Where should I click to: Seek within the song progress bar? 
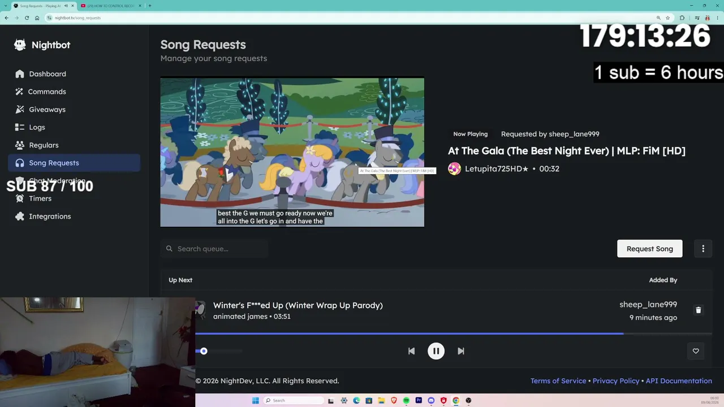coord(454,334)
